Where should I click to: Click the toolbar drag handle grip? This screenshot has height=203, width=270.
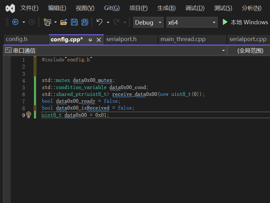(7, 22)
